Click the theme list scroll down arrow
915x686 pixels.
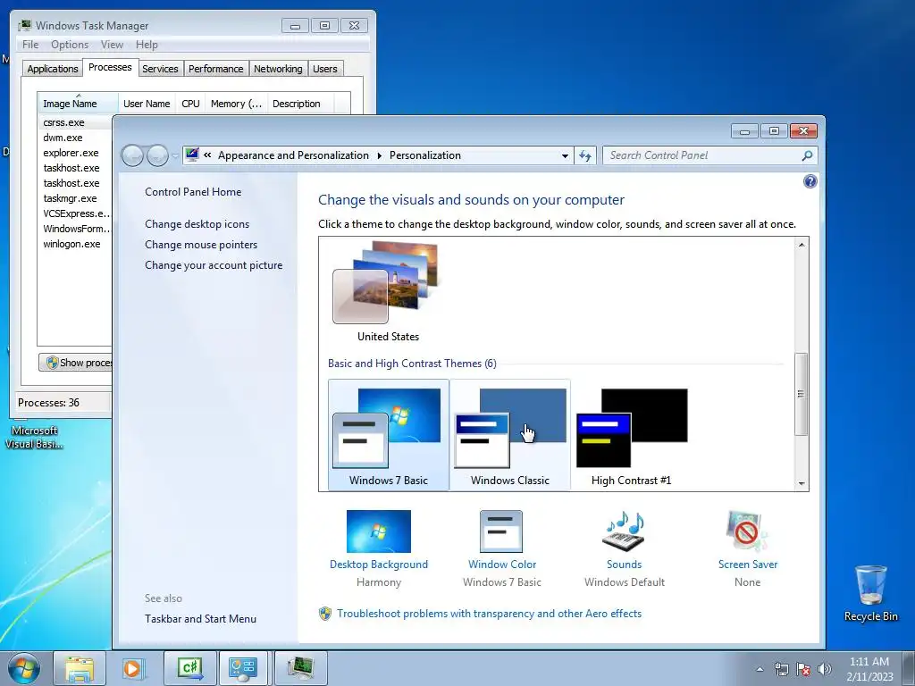pyautogui.click(x=802, y=483)
